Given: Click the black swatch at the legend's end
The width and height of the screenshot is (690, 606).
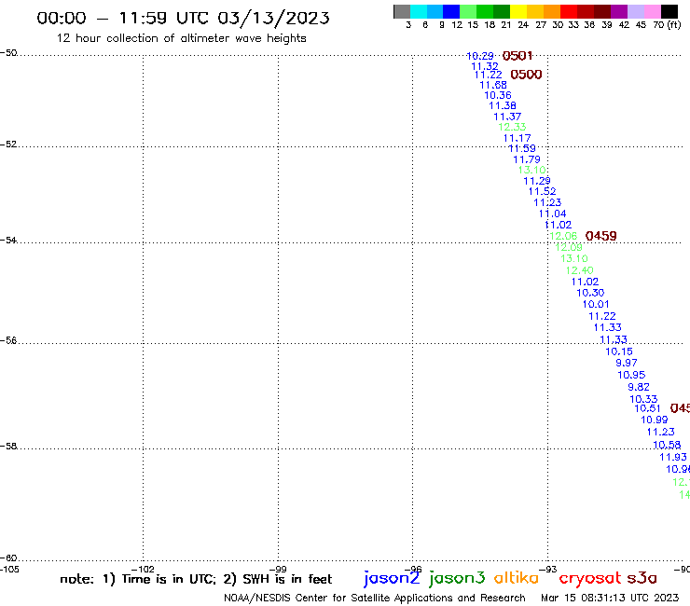Looking at the screenshot, I should [x=669, y=11].
